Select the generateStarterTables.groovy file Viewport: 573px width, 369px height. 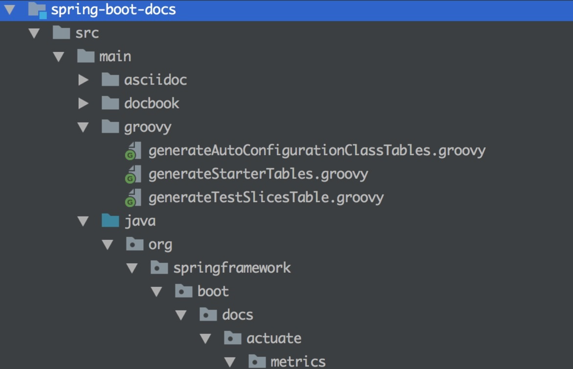pos(258,174)
